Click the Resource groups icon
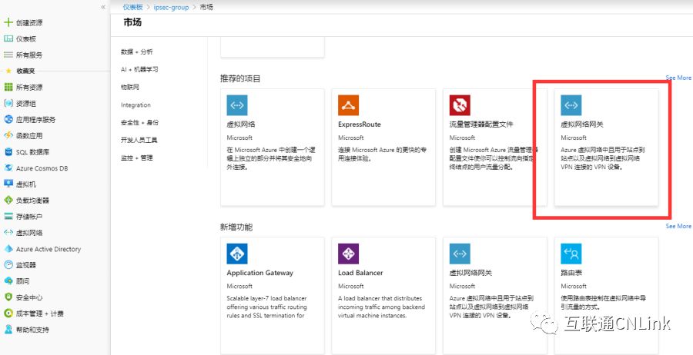Screen dimensions: 693x355 [x=8, y=103]
